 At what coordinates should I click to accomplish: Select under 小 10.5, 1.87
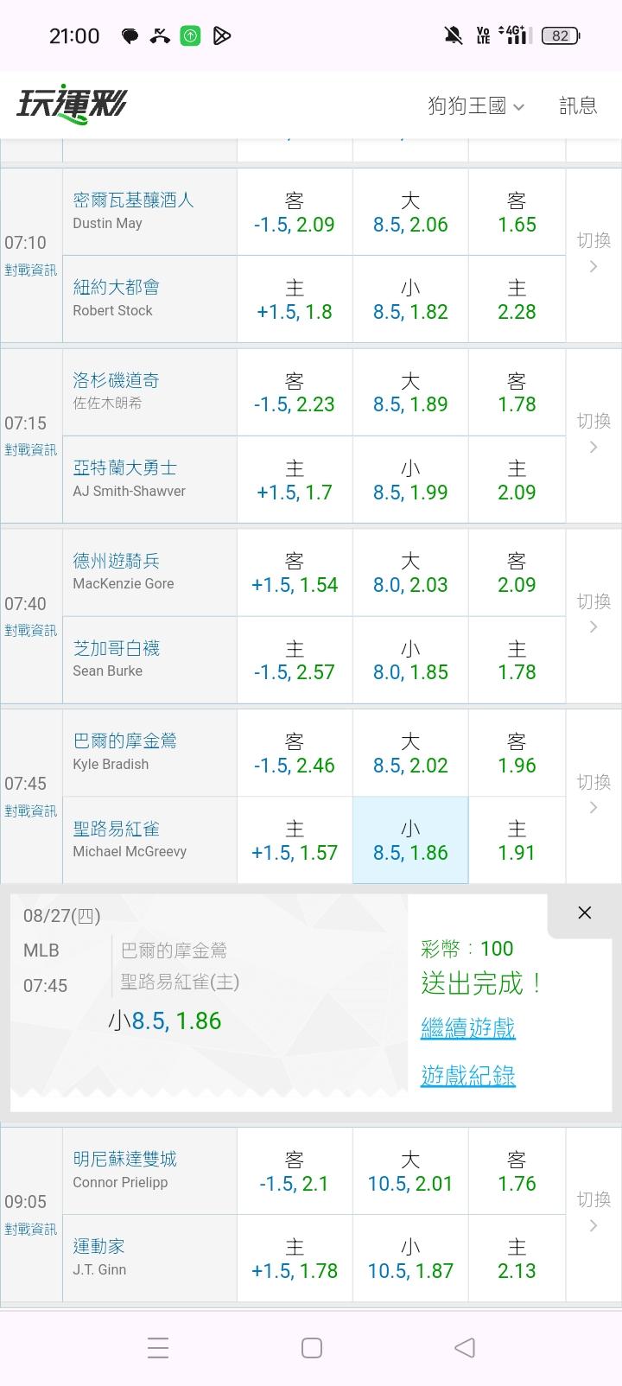pos(410,1258)
